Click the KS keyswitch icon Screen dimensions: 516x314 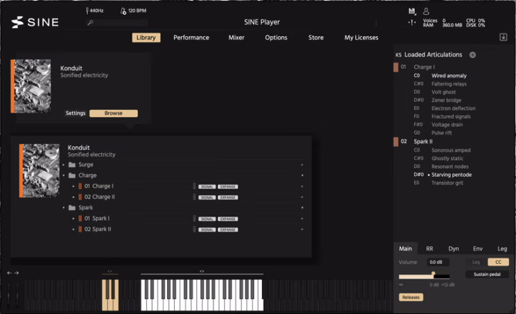pyautogui.click(x=399, y=55)
